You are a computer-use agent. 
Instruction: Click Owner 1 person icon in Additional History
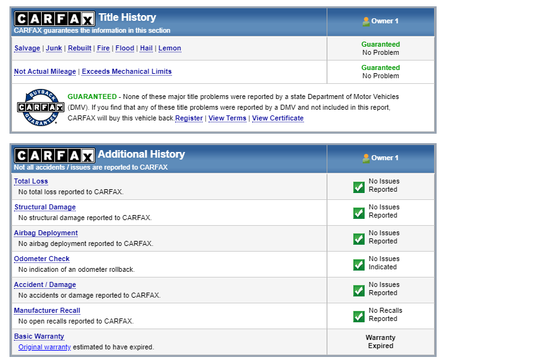366,158
